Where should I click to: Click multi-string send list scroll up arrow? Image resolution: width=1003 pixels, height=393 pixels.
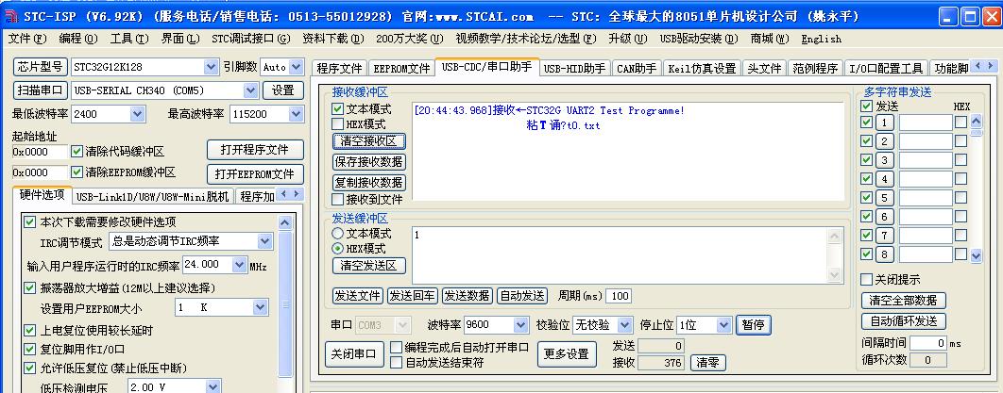point(976,121)
